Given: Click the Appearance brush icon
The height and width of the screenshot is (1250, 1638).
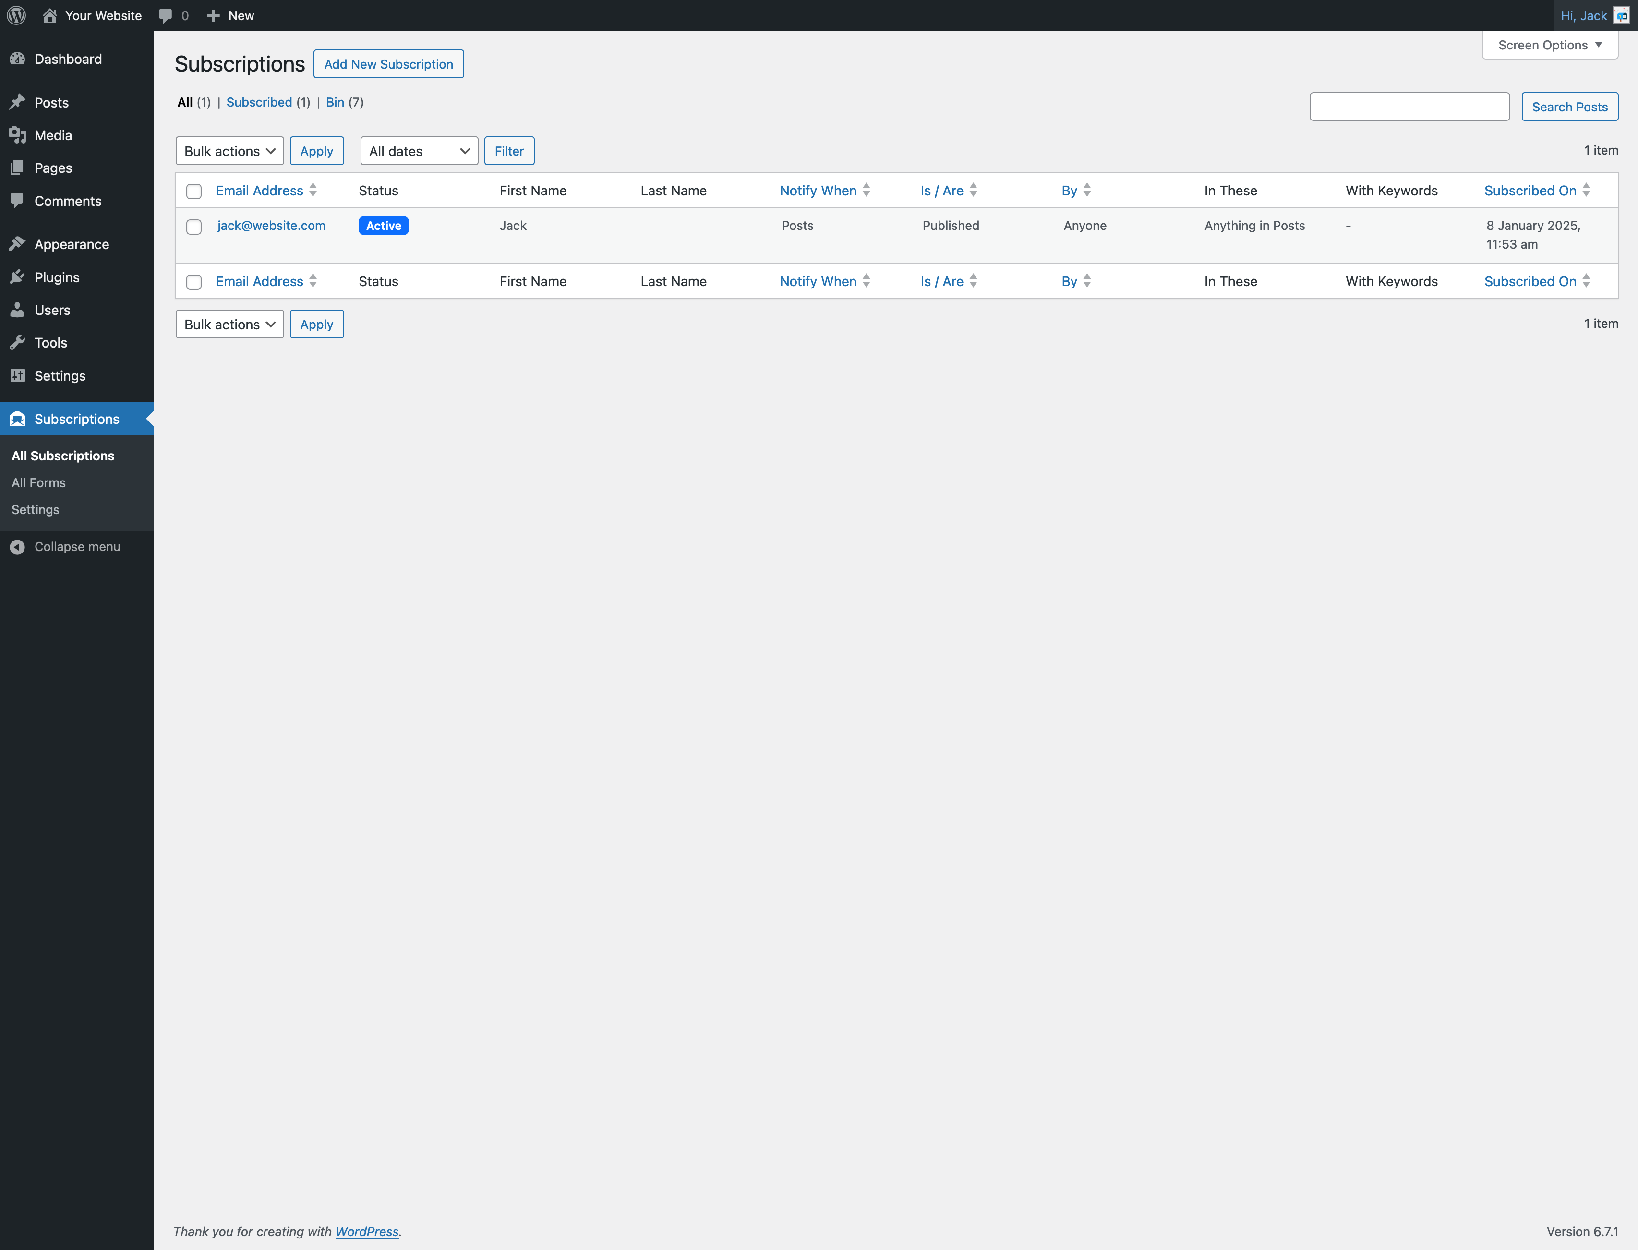Looking at the screenshot, I should (x=18, y=244).
